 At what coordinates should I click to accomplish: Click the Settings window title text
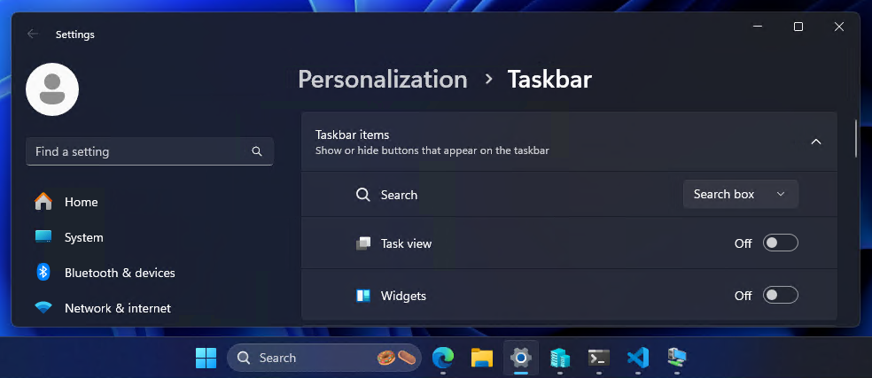[75, 35]
